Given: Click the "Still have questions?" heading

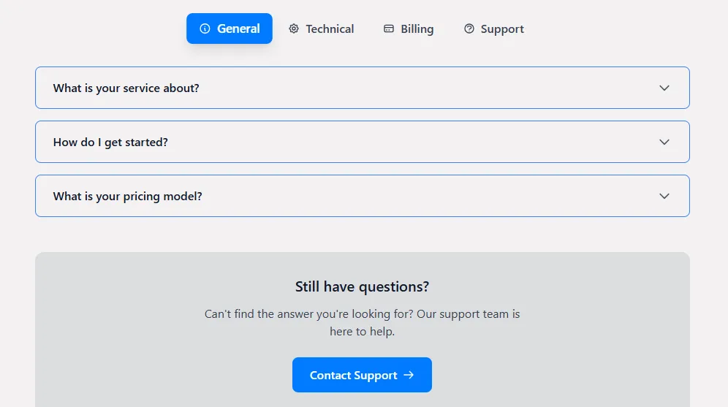Looking at the screenshot, I should point(362,286).
